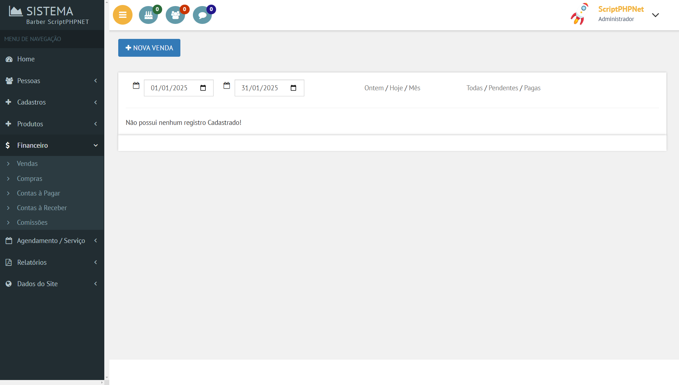This screenshot has height=385, width=679.
Task: Show sales filtered by Pagas
Action: click(532, 88)
